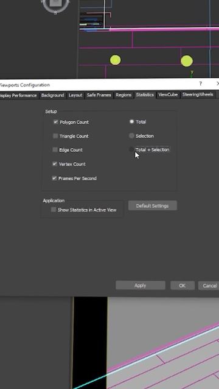The height and width of the screenshot is (389, 219).
Task: Uncheck the Vertex Count checkbox
Action: click(x=55, y=164)
